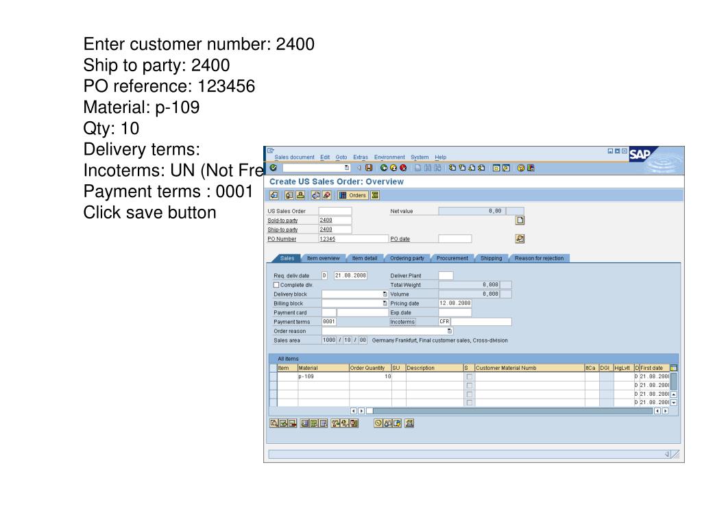Expand the Delivery block dropdown

click(385, 294)
